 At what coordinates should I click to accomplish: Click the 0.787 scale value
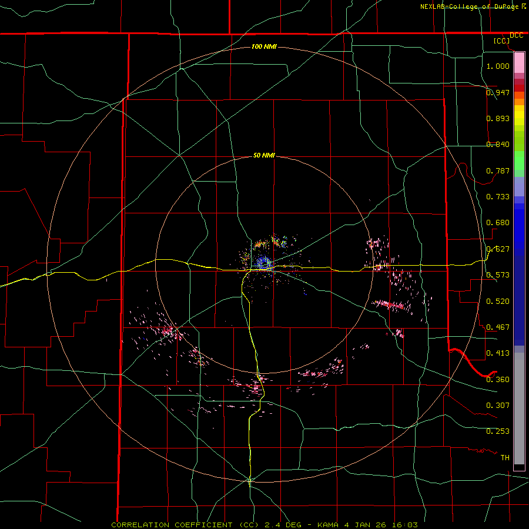click(x=498, y=170)
